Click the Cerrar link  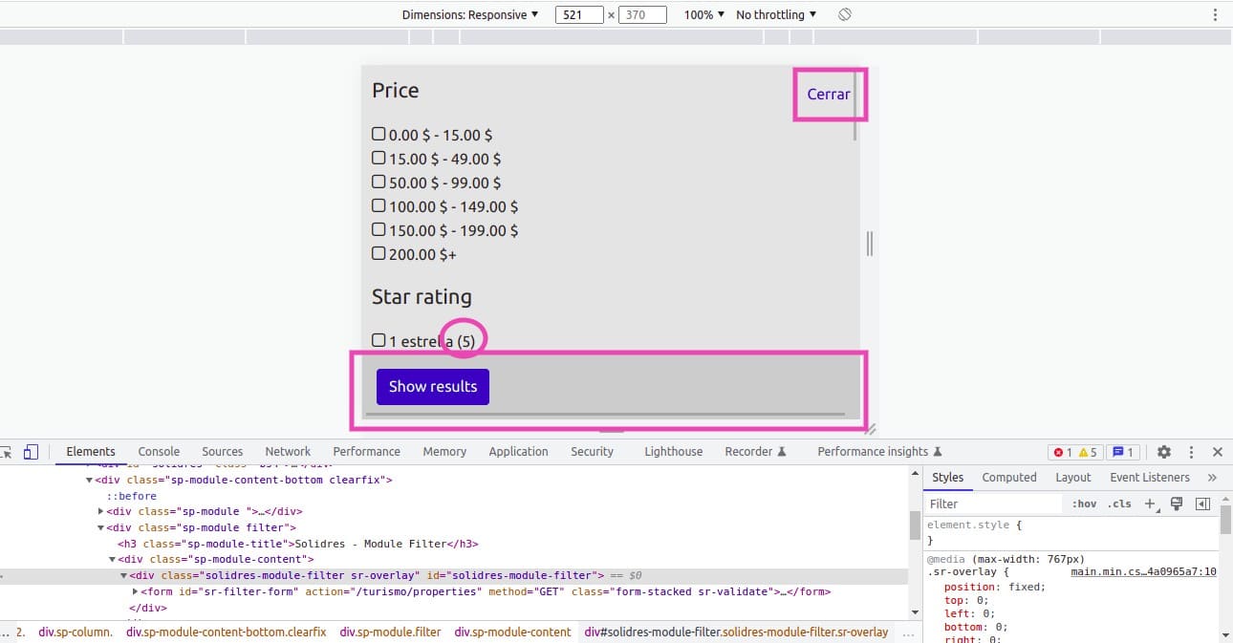(x=828, y=94)
